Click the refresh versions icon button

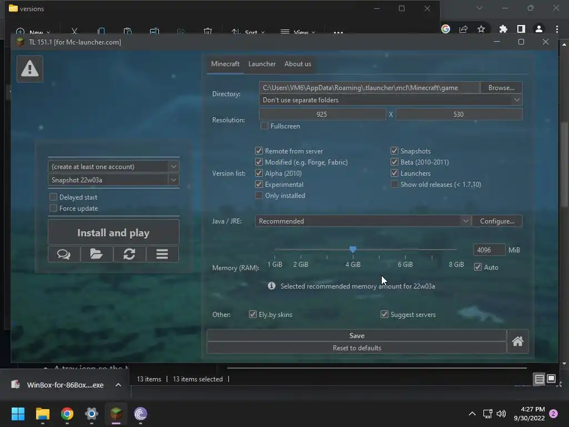[x=129, y=254]
